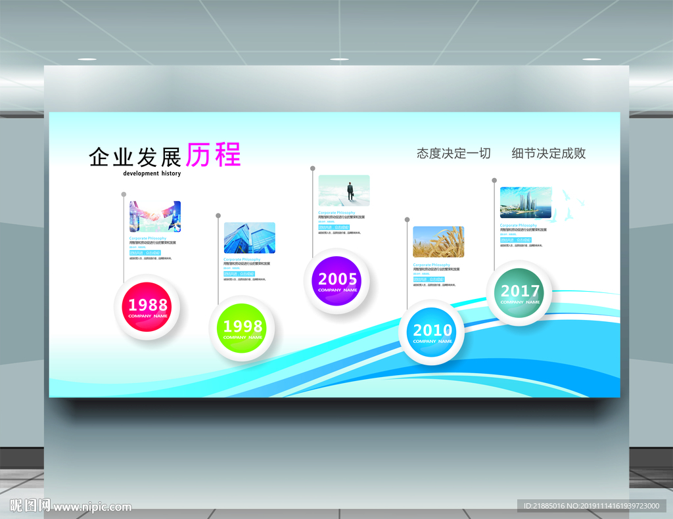673x519 pixels.
Task: Click 'Corporate Philosophy' caption under businessman photo
Action: tap(337, 212)
